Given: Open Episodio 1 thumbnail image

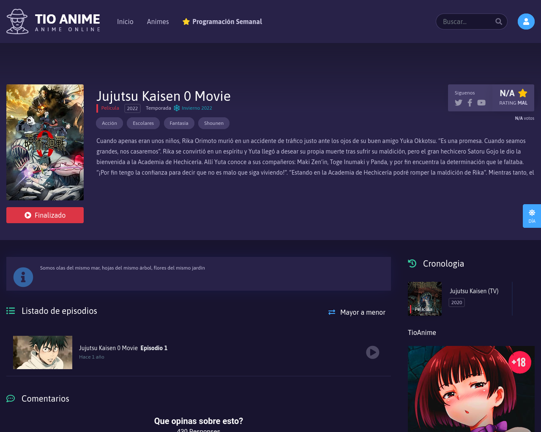Looking at the screenshot, I should 43,352.
